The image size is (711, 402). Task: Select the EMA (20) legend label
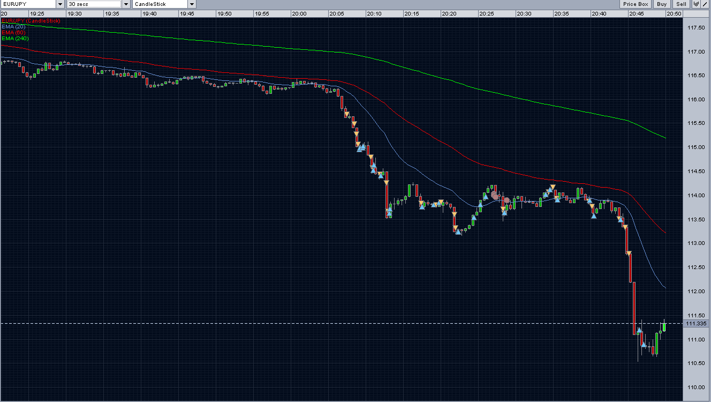pyautogui.click(x=13, y=26)
